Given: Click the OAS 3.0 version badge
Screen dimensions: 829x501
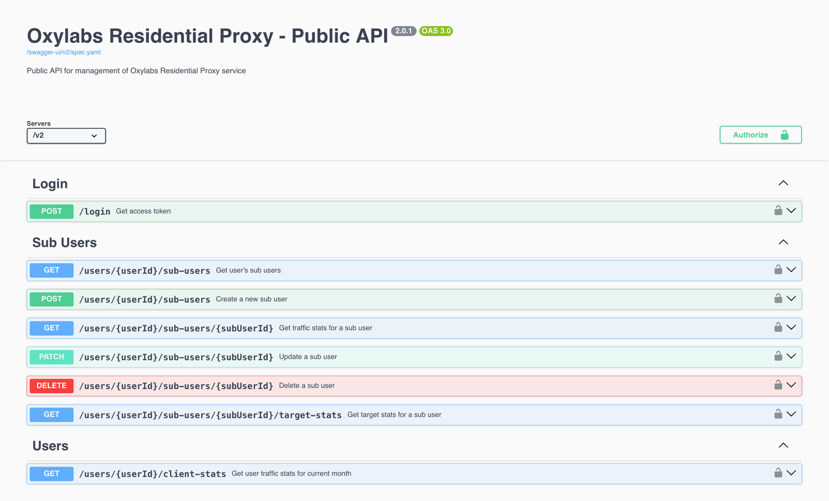Looking at the screenshot, I should click(436, 31).
